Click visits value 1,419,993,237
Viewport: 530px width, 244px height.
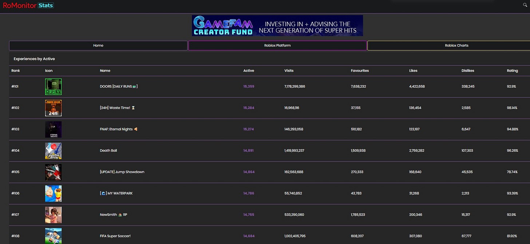[x=294, y=150]
